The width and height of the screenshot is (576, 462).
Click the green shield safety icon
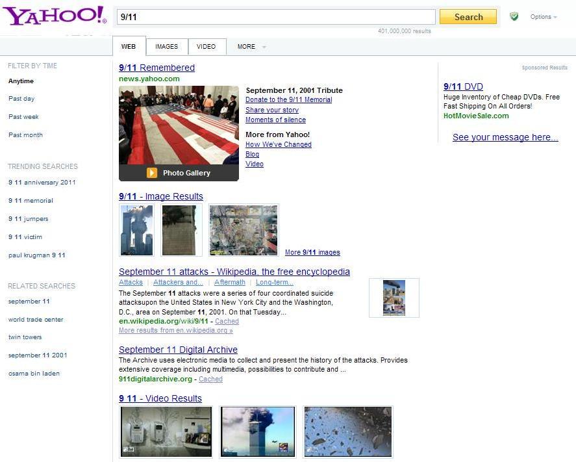point(514,16)
